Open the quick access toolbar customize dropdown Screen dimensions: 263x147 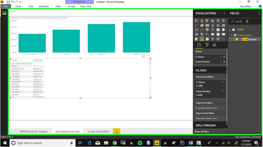[x=20, y=2]
